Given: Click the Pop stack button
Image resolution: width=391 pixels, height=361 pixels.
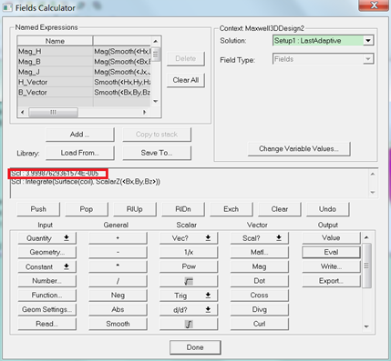Looking at the screenshot, I should (x=87, y=209).
